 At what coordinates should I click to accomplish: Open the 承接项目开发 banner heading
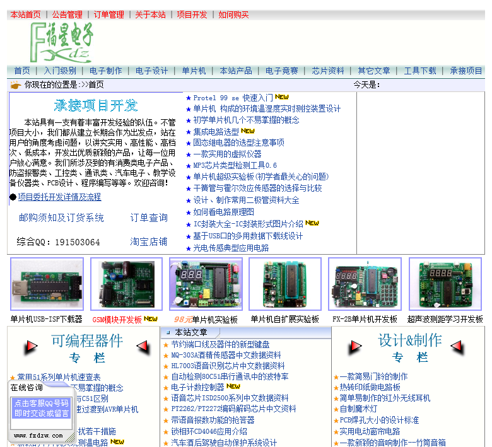click(96, 106)
